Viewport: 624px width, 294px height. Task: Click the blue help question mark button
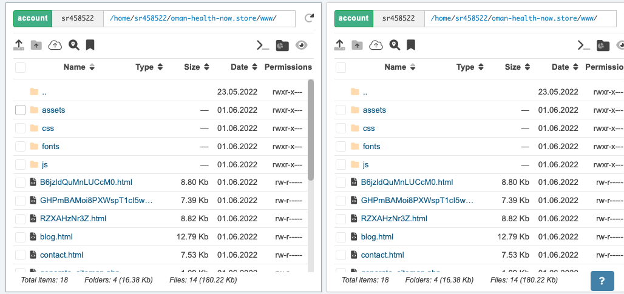point(602,281)
